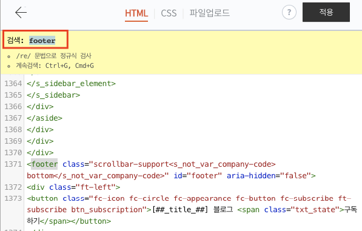Switch to the HTML tab
The height and width of the screenshot is (231, 362).
[136, 13]
